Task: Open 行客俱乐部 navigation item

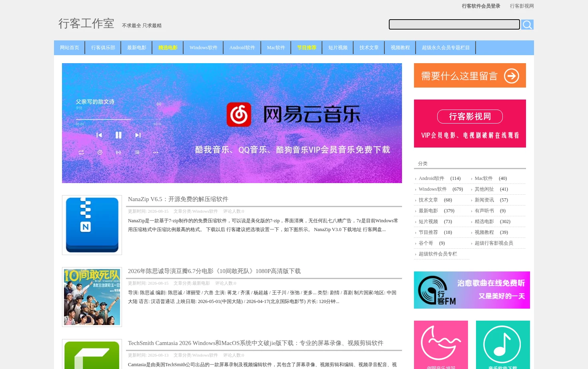Action: click(103, 48)
